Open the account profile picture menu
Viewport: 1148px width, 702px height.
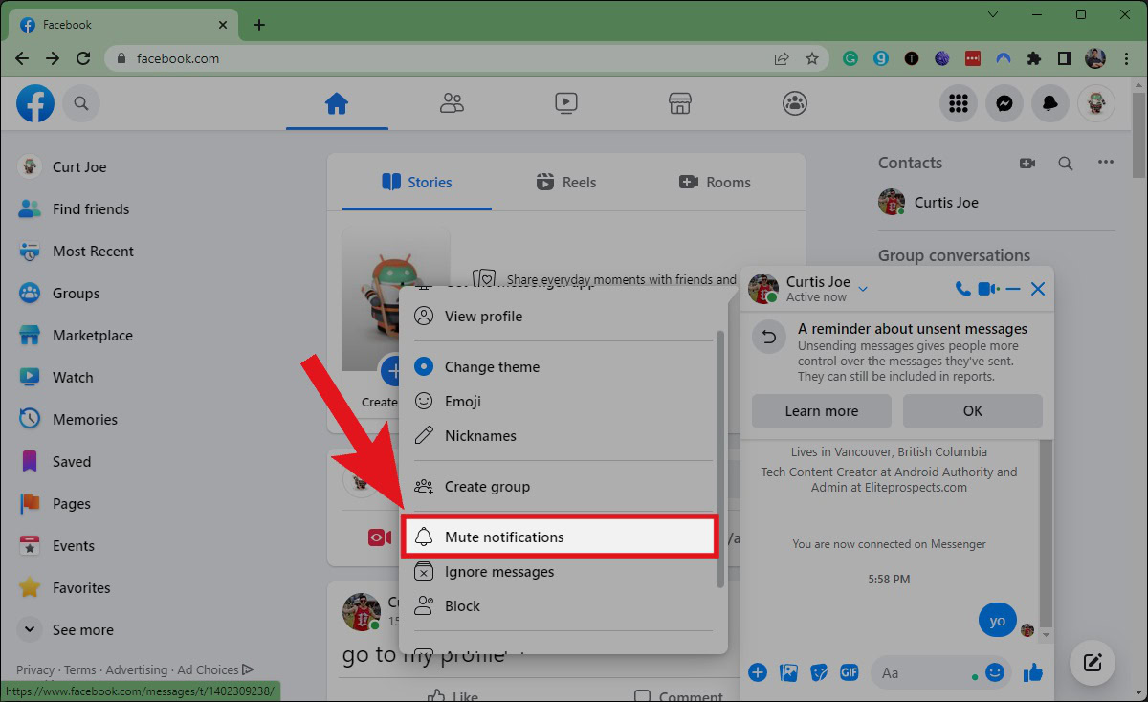(1096, 103)
